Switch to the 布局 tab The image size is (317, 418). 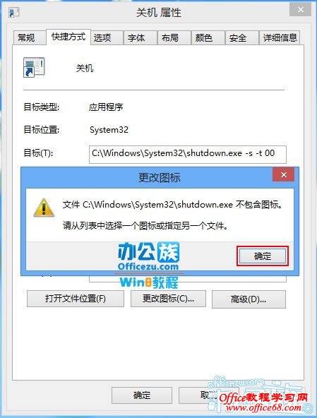pyautogui.click(x=170, y=37)
